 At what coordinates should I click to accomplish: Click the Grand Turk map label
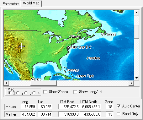pyautogui.click(x=85, y=76)
